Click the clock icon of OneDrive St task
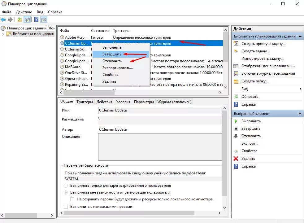 pos(62,73)
